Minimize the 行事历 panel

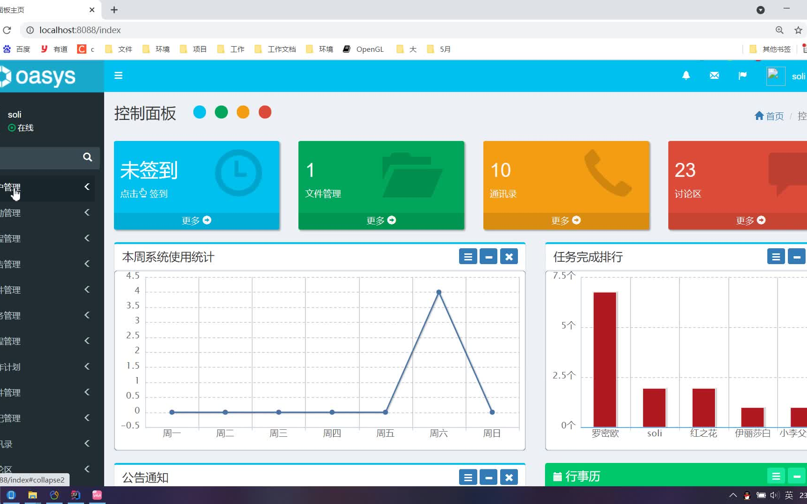[797, 476]
